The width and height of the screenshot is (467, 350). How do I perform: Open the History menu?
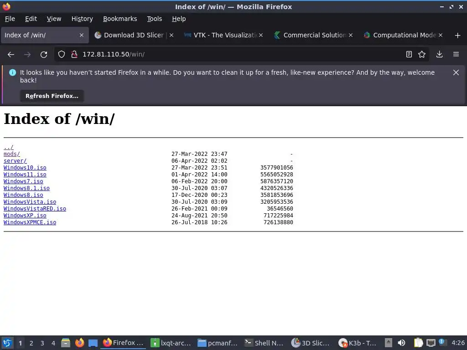coord(82,19)
